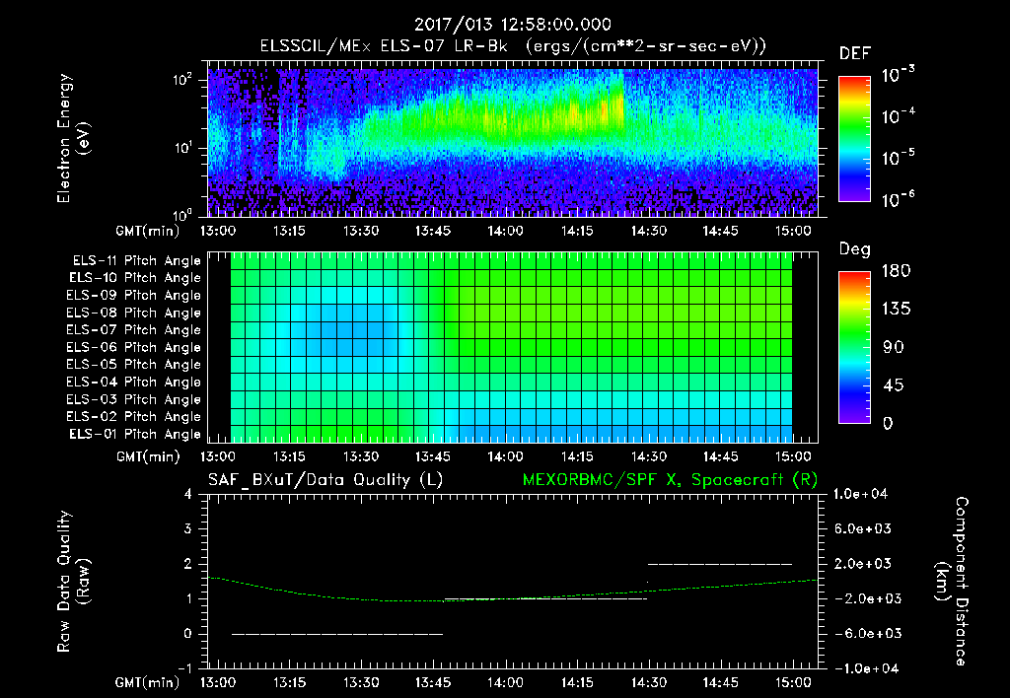
Task: Click the GMT(min) label under data quality panel
Action: (x=148, y=682)
